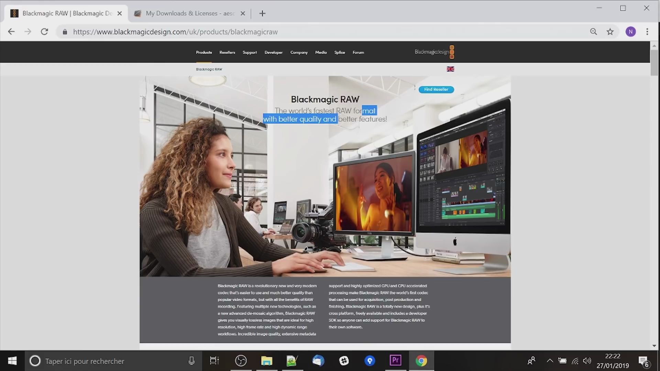Open the Windows Start menu
This screenshot has height=371, width=660.
(x=12, y=361)
